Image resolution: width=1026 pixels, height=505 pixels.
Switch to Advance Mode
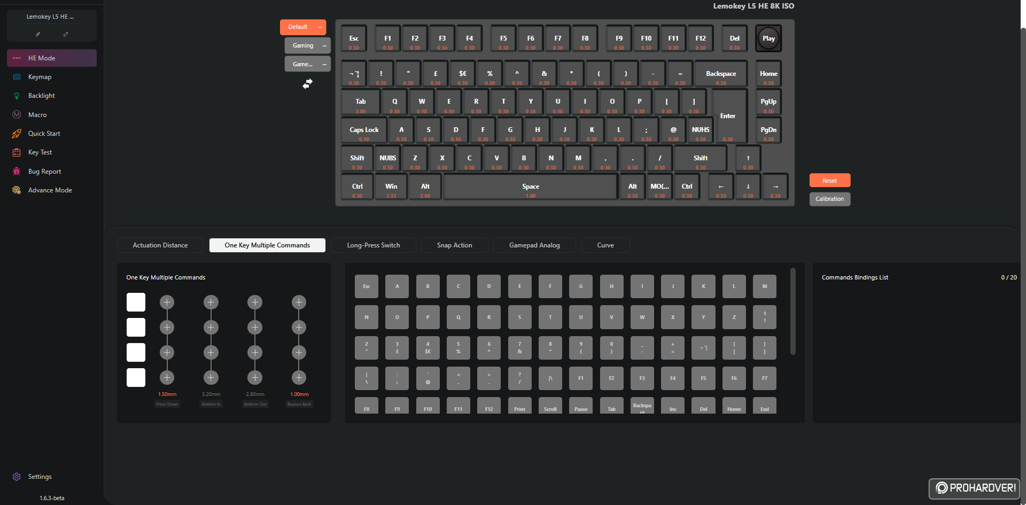(52, 190)
